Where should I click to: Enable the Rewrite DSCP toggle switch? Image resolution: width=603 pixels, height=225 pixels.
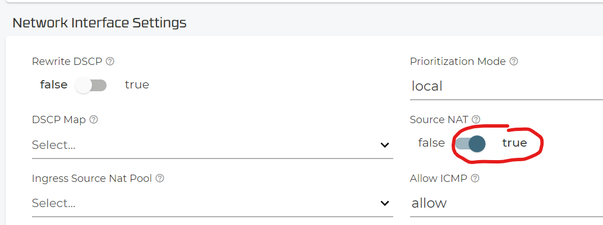tap(91, 85)
